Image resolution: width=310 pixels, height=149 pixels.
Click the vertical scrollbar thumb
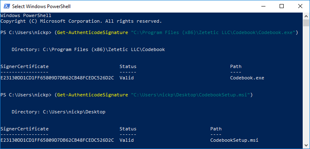tap(306, 23)
